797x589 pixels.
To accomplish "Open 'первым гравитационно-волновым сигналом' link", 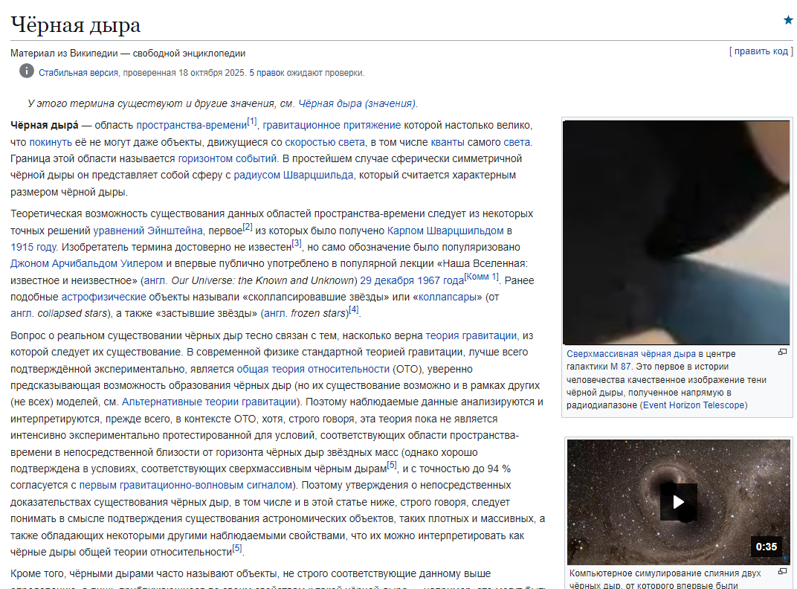I will 186,485.
